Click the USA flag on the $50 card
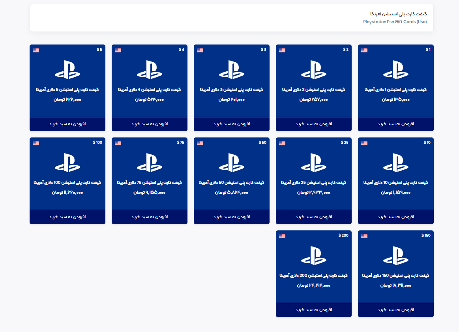The image size is (459, 332). [200, 143]
